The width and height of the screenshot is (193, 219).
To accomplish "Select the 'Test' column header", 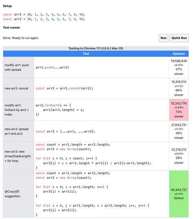I will click(x=86, y=54).
